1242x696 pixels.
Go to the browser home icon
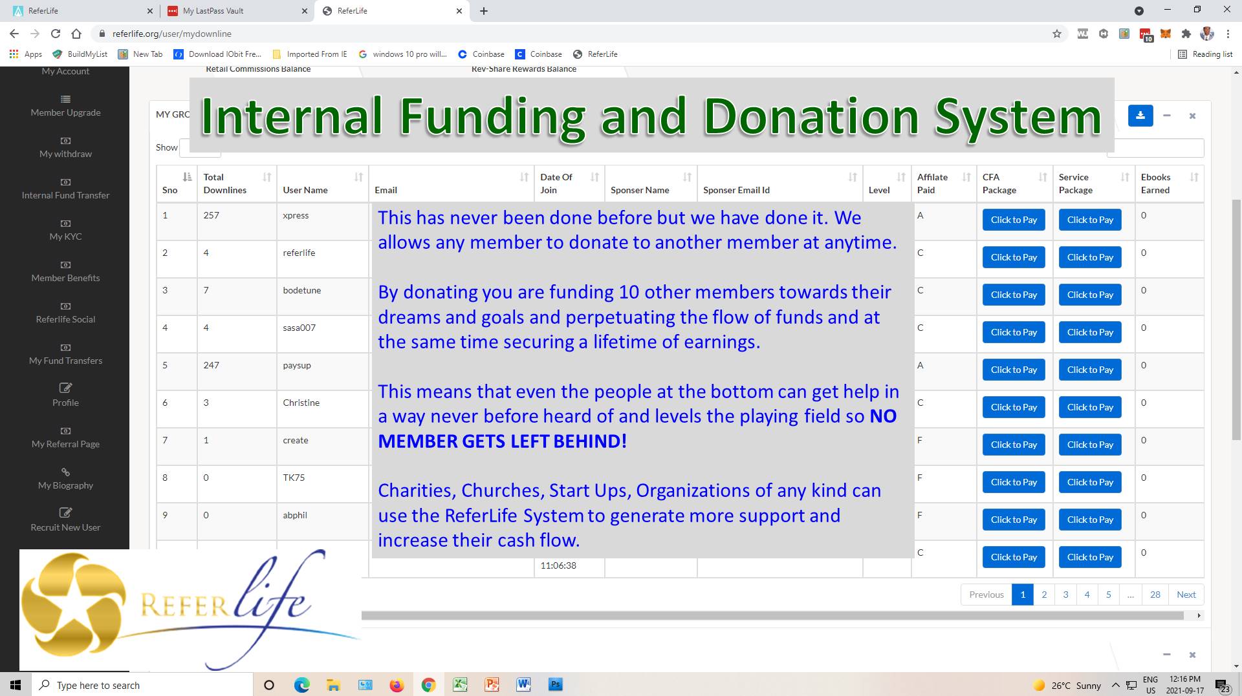point(76,34)
